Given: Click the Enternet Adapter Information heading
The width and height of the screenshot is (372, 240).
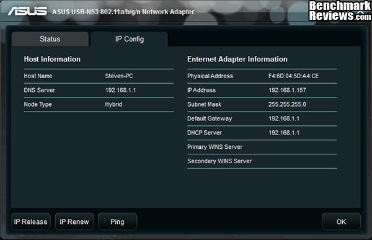Looking at the screenshot, I should pyautogui.click(x=237, y=59).
